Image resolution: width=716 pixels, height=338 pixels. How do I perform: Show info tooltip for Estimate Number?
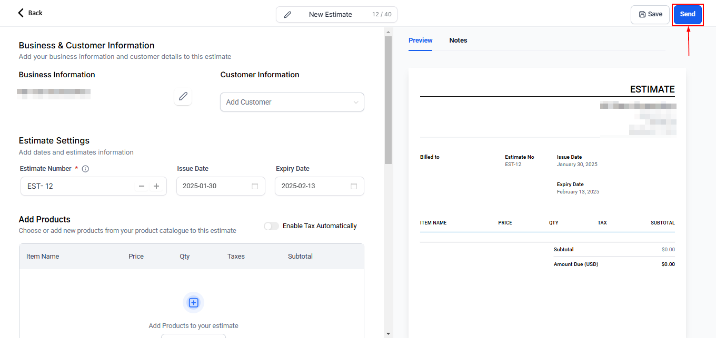[85, 169]
